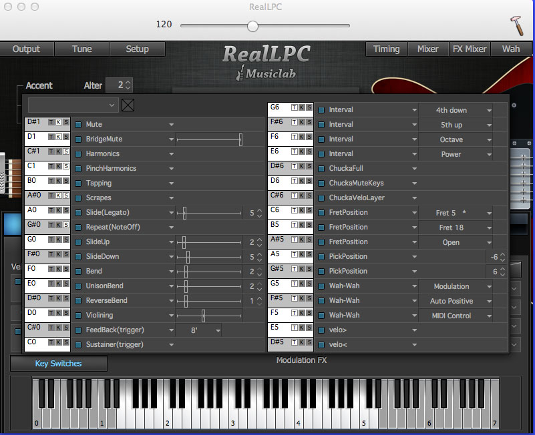
Task: Open the Fret 18 position dropdown
Action: (x=456, y=228)
